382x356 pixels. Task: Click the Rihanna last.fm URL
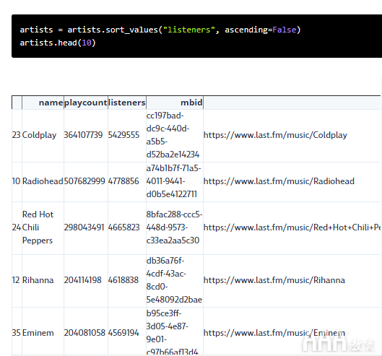click(274, 280)
